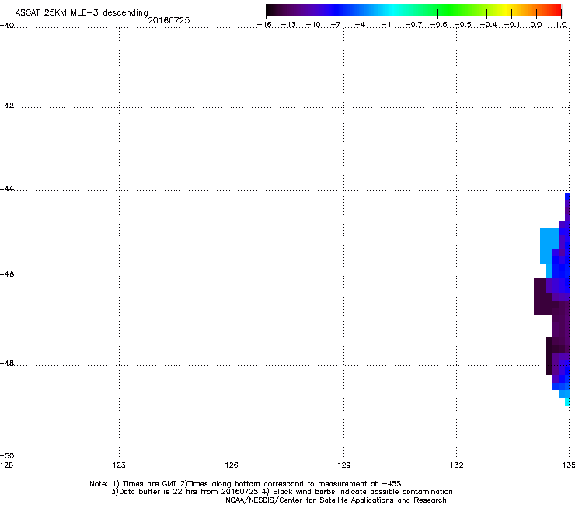Viewport: 575px width, 505px height.
Task: Click the colorbar label "-16"
Action: coord(264,25)
